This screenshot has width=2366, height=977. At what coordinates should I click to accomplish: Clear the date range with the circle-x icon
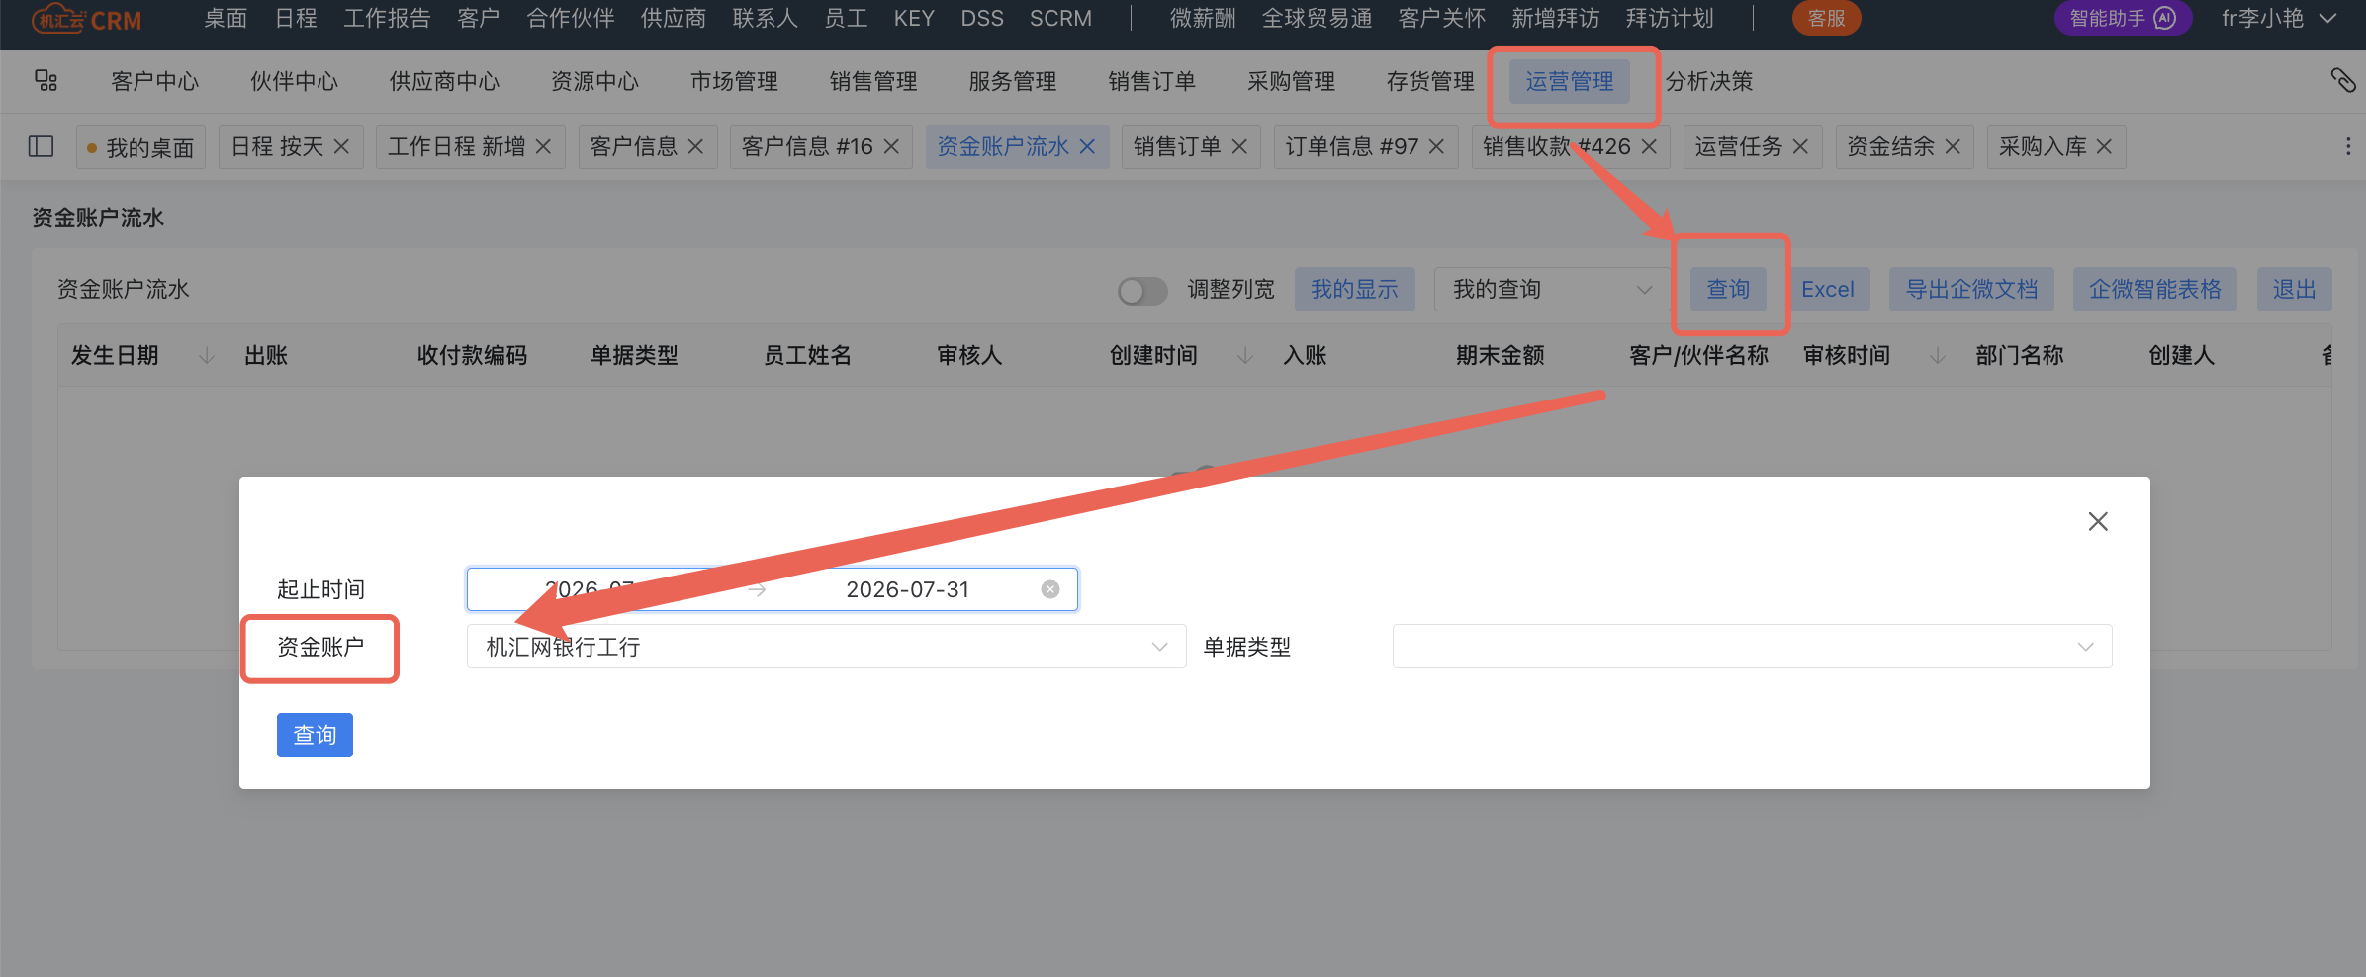pyautogui.click(x=1050, y=589)
